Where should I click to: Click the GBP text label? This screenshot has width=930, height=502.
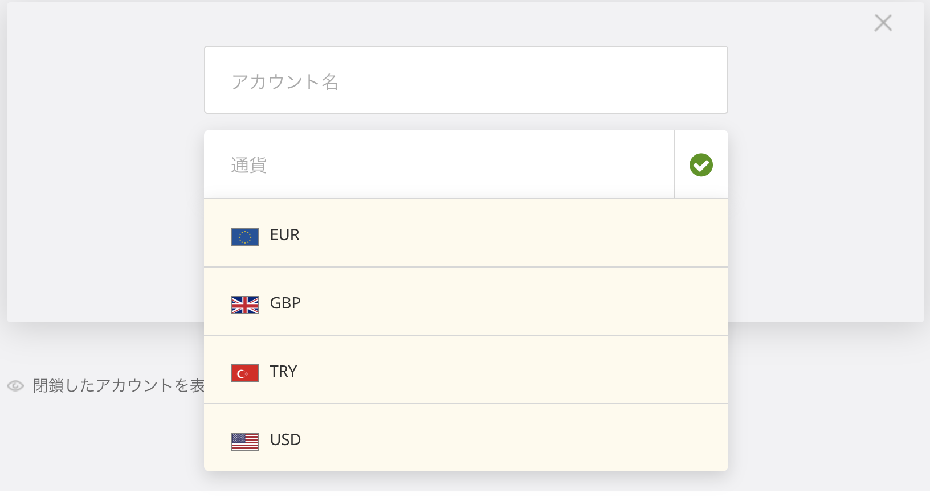285,303
